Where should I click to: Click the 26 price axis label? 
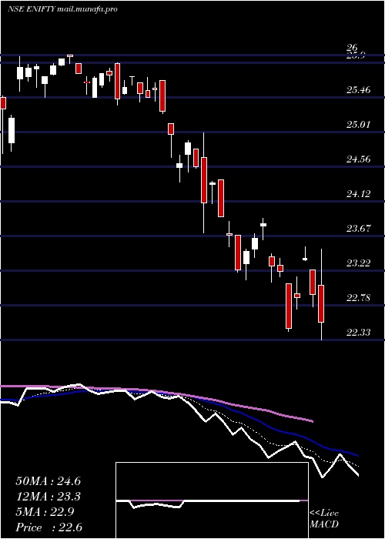pos(353,48)
